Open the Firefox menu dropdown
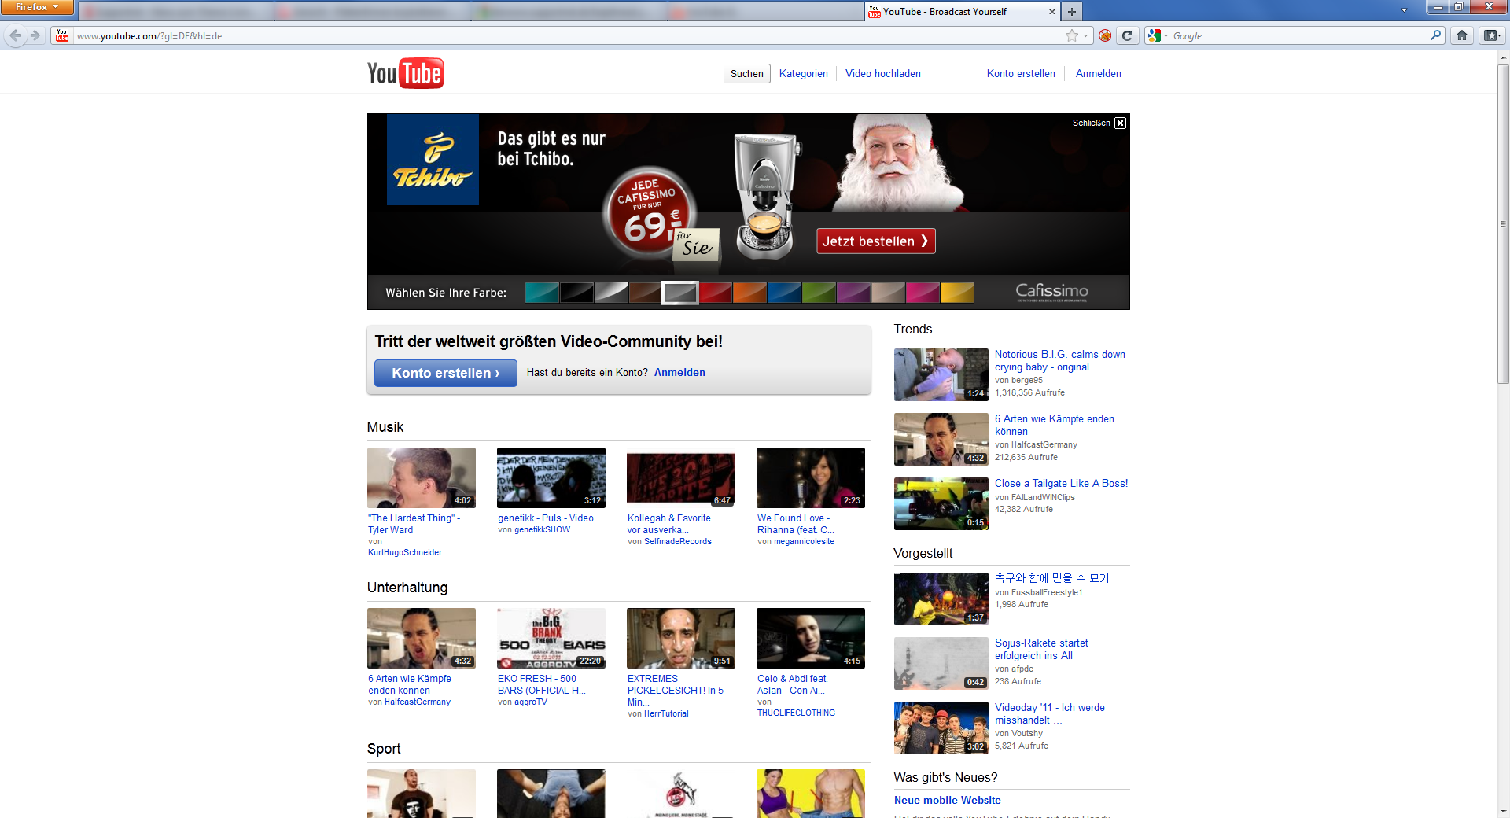The height and width of the screenshot is (818, 1510). pos(37,7)
